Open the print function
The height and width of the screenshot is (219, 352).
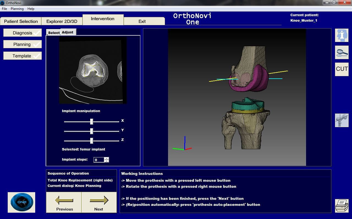[342, 205]
